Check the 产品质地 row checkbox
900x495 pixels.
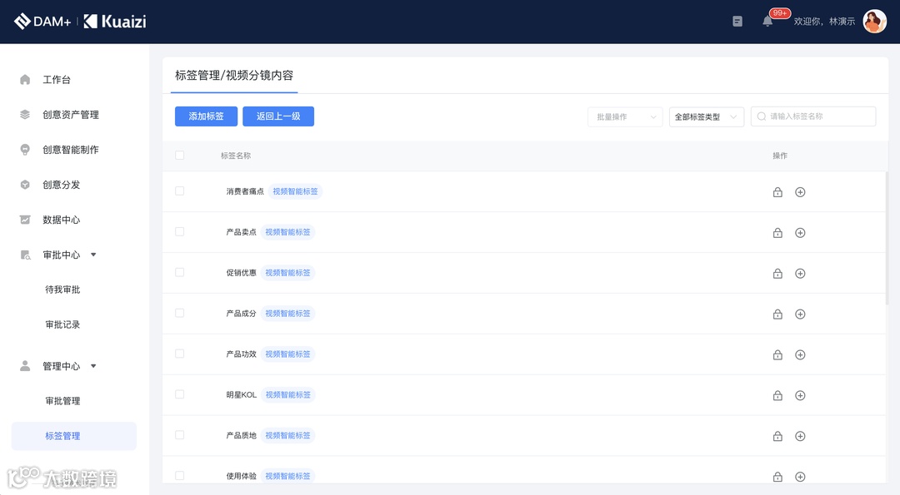pyautogui.click(x=180, y=435)
